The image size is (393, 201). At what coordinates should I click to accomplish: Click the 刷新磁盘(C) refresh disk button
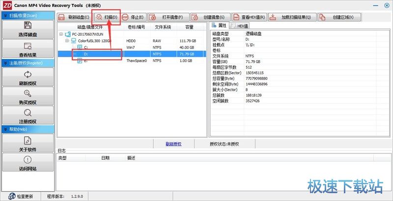[74, 17]
